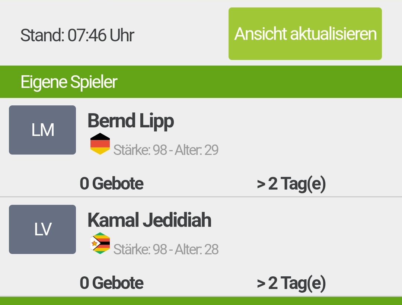Tap the LM position badge
Image resolution: width=402 pixels, height=305 pixels.
click(42, 130)
